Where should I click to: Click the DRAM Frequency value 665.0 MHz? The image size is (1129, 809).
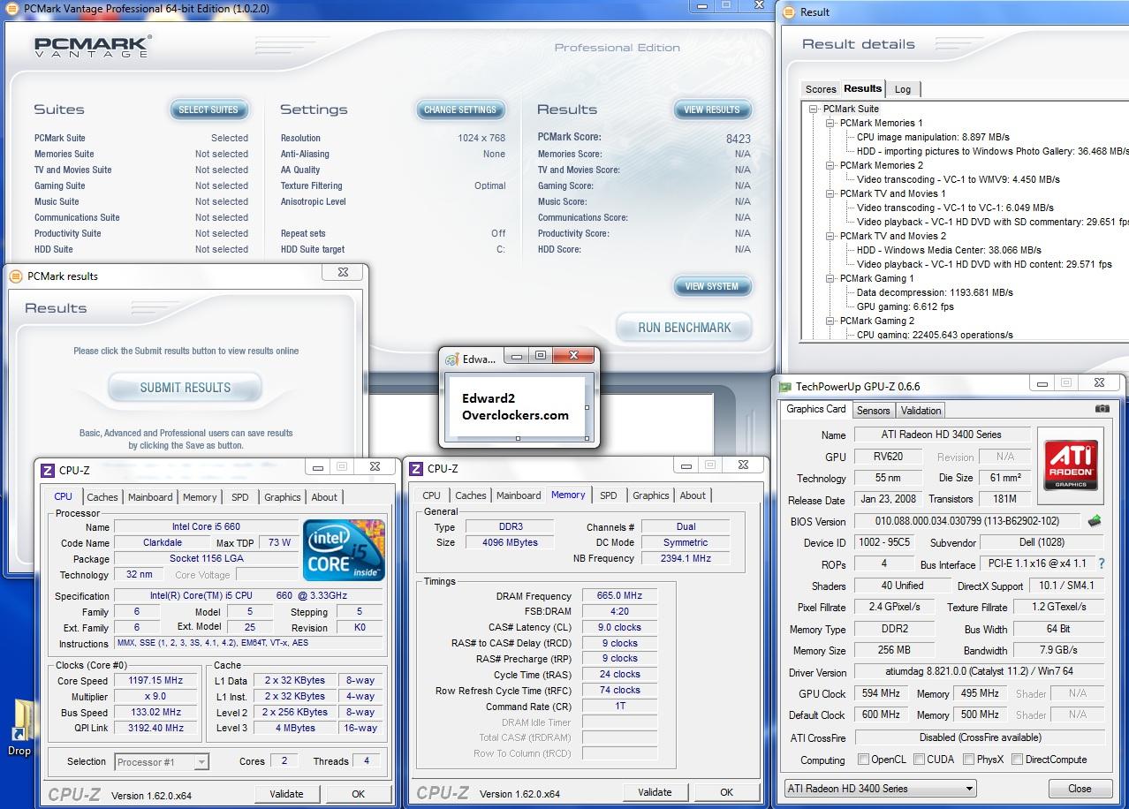click(618, 596)
